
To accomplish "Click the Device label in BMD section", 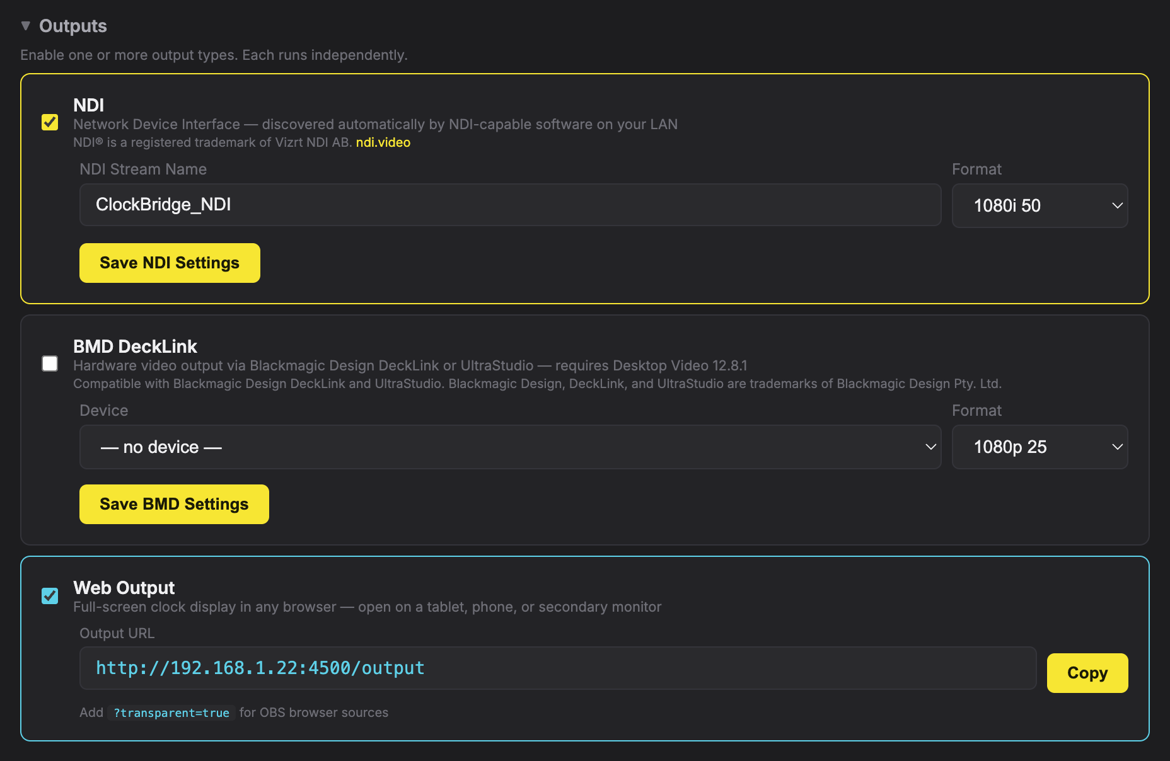I will click(x=104, y=410).
